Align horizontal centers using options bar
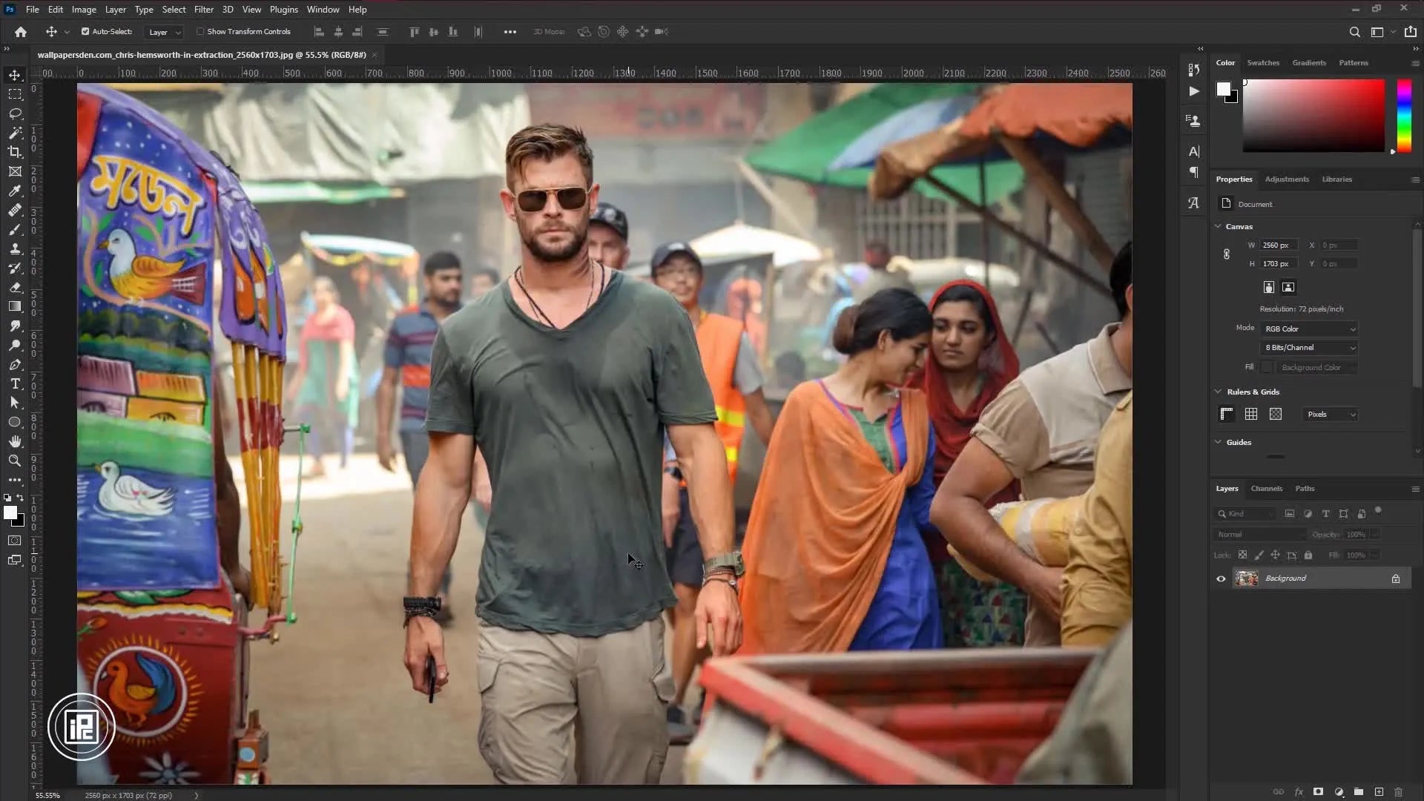The width and height of the screenshot is (1424, 801). click(338, 32)
